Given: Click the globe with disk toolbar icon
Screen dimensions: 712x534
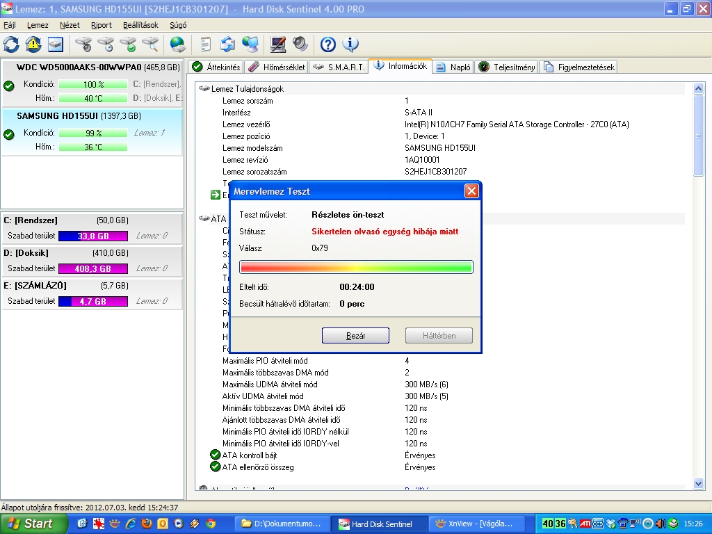Looking at the screenshot, I should (177, 44).
